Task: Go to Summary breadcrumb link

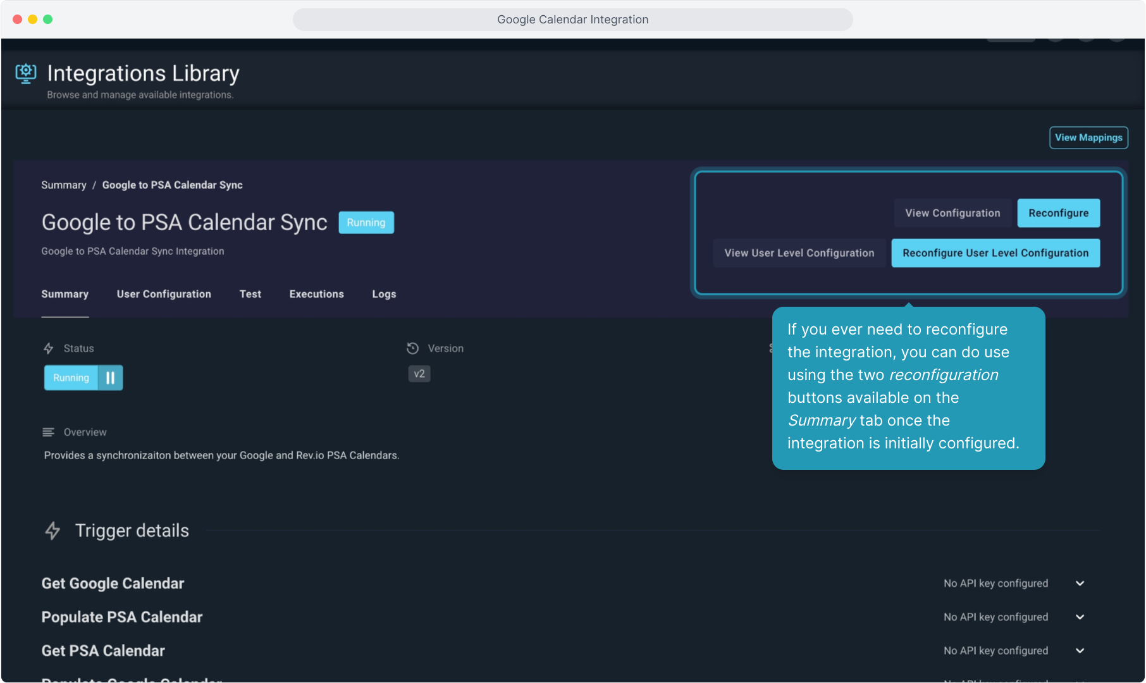Action: (63, 185)
